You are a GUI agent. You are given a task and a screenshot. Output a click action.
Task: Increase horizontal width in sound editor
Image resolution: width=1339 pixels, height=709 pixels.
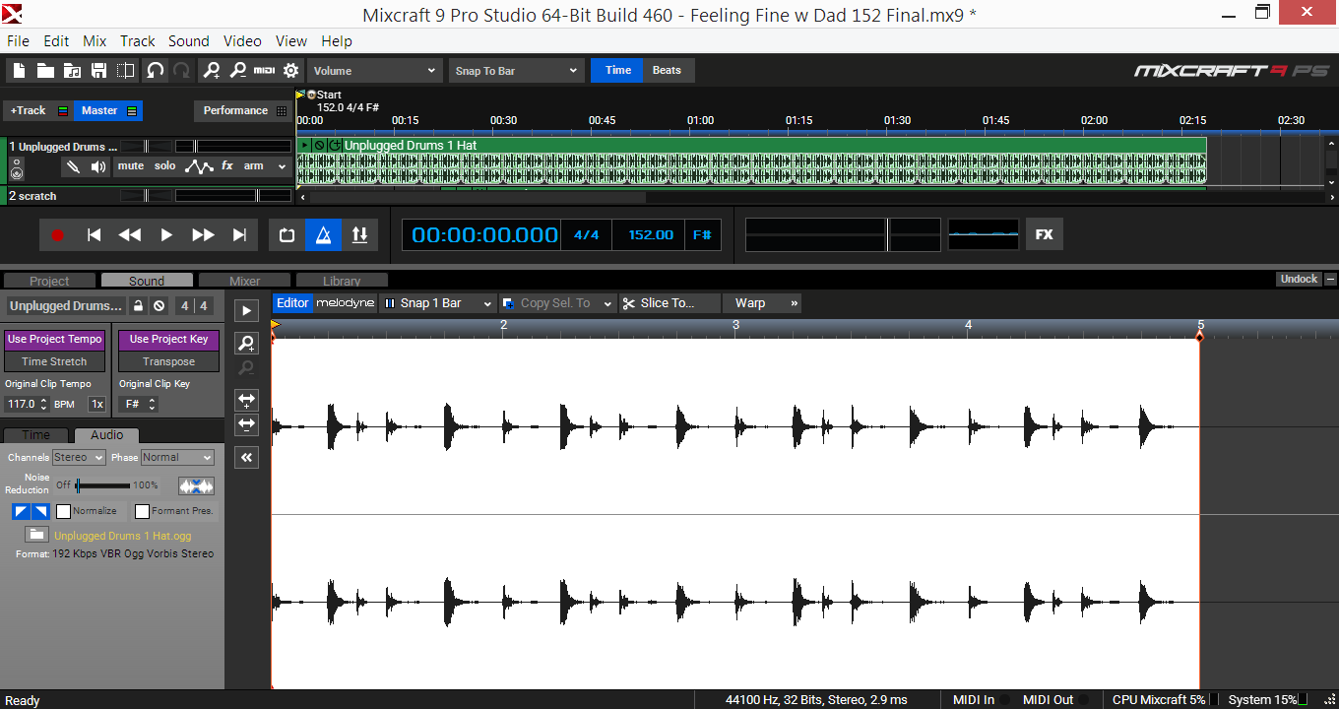click(246, 401)
